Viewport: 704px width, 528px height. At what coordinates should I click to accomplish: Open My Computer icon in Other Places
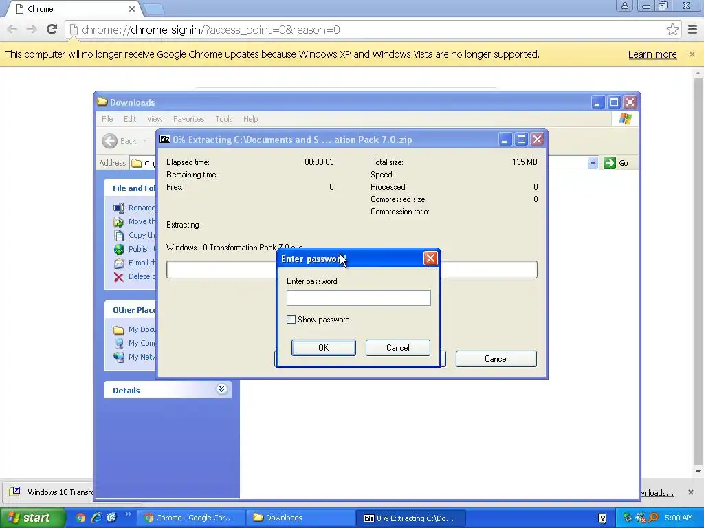119,344
